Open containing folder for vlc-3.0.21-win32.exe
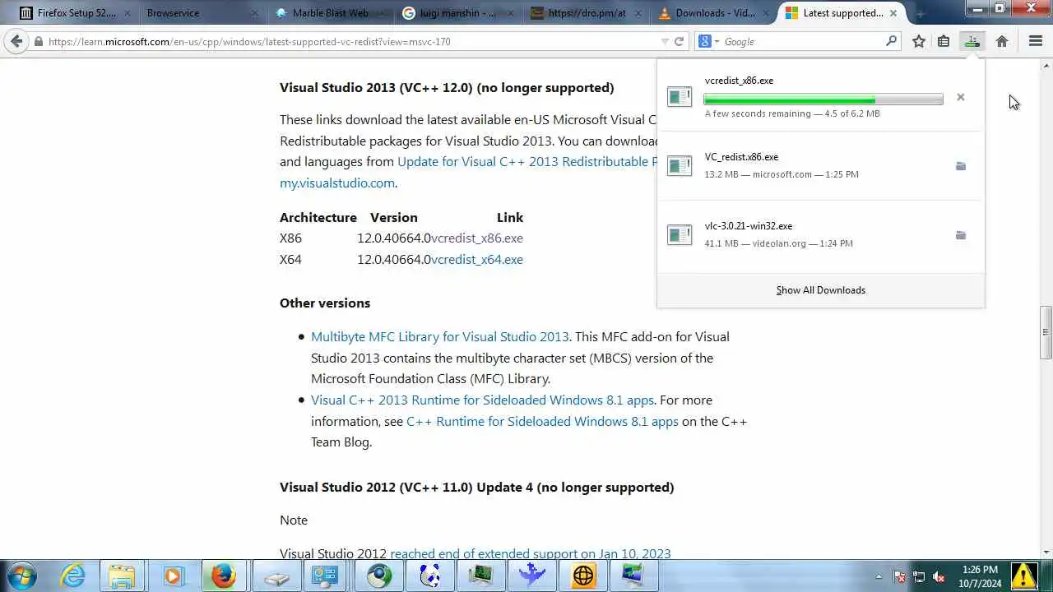 pyautogui.click(x=960, y=235)
